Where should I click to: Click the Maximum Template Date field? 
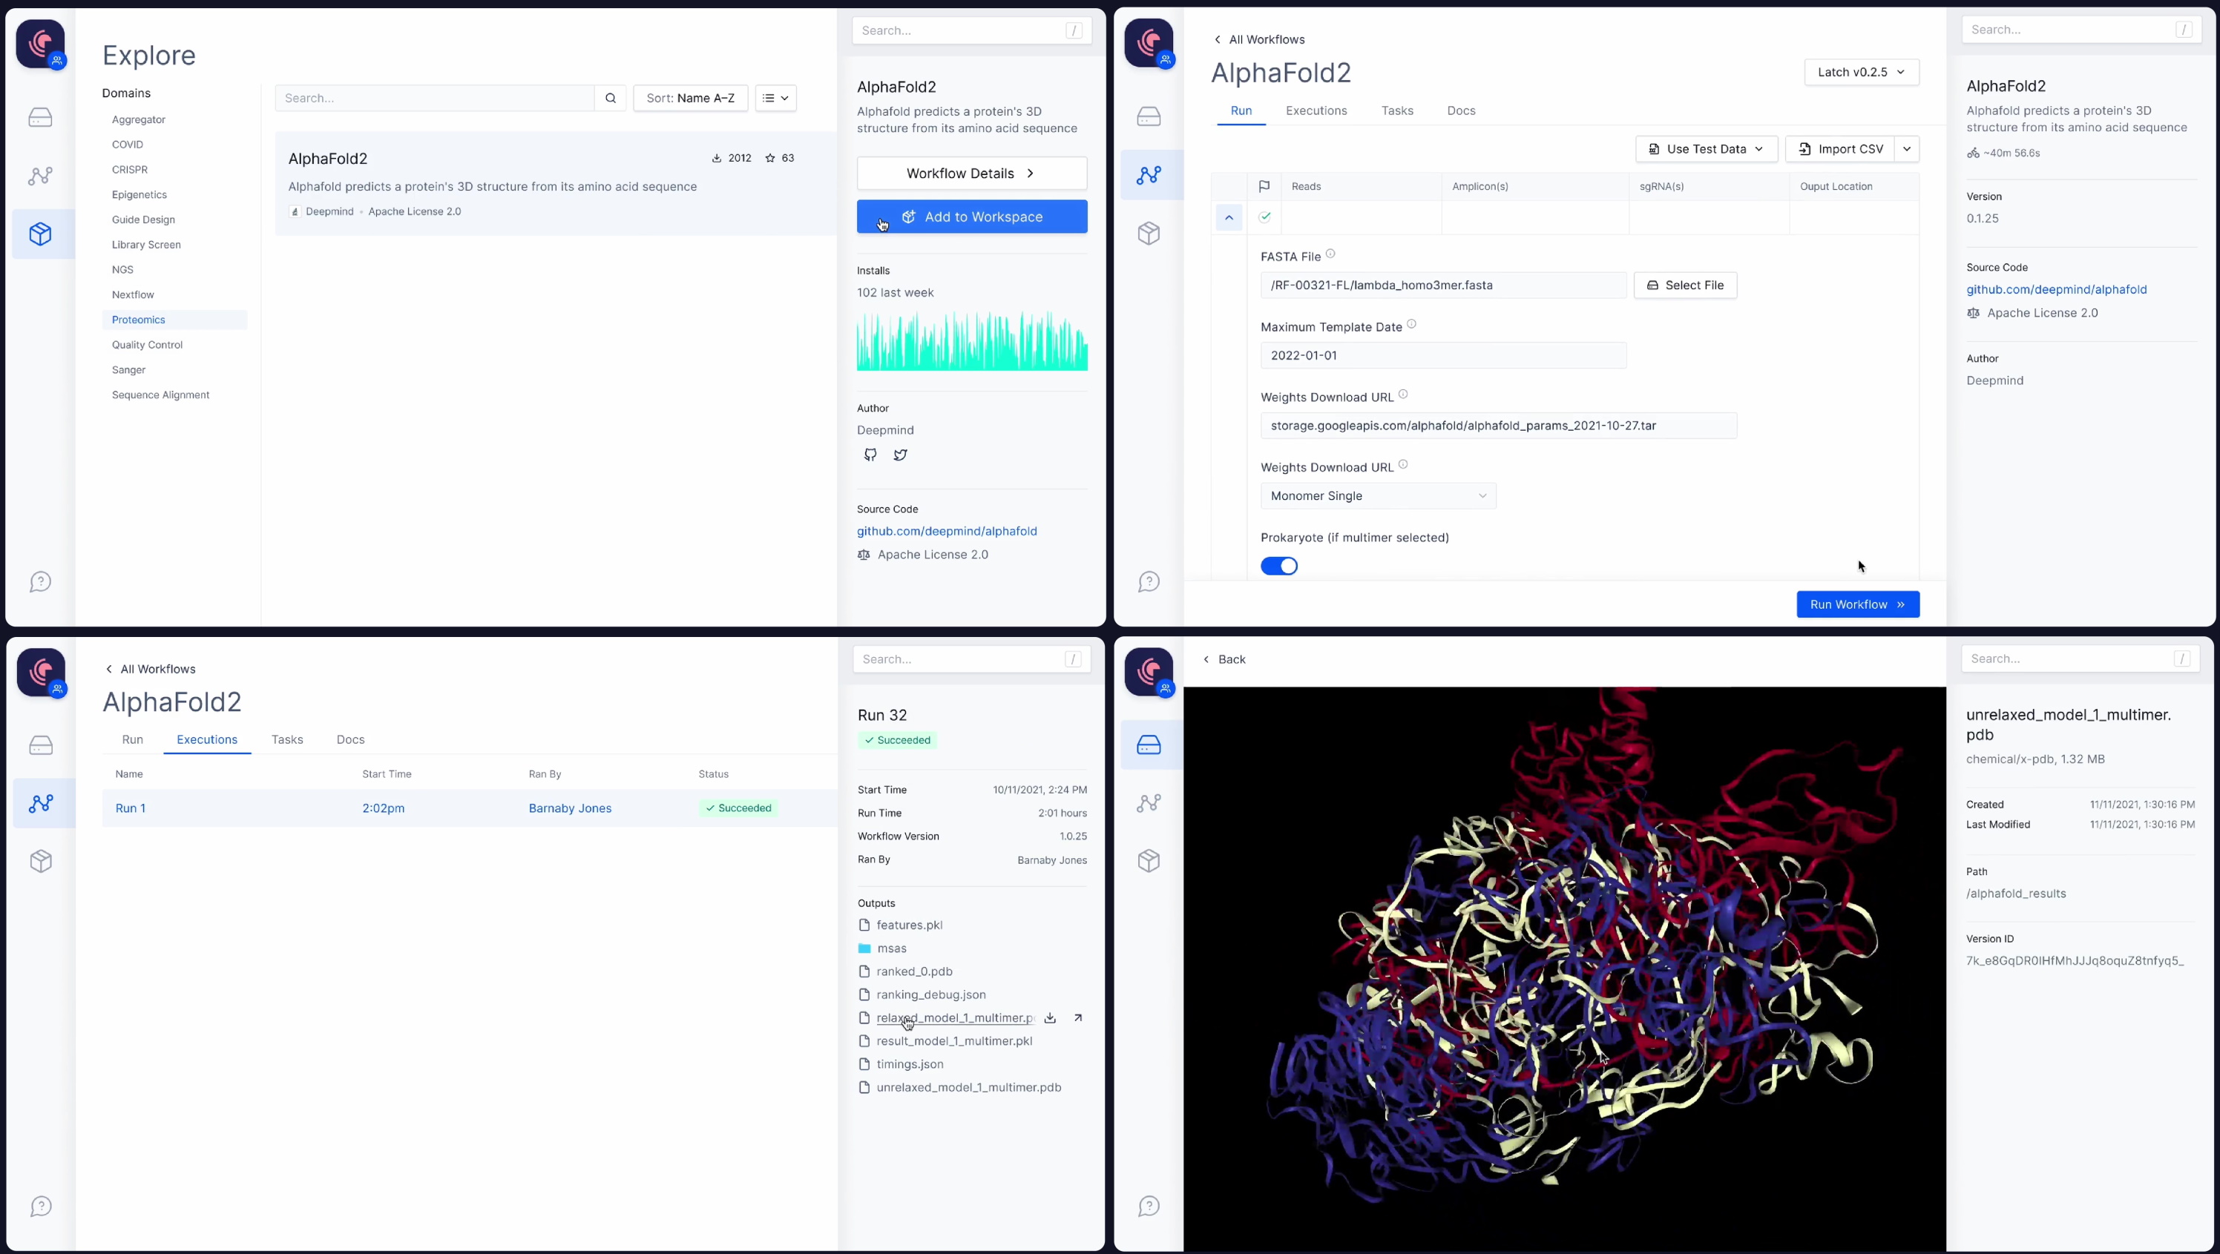[x=1442, y=356]
